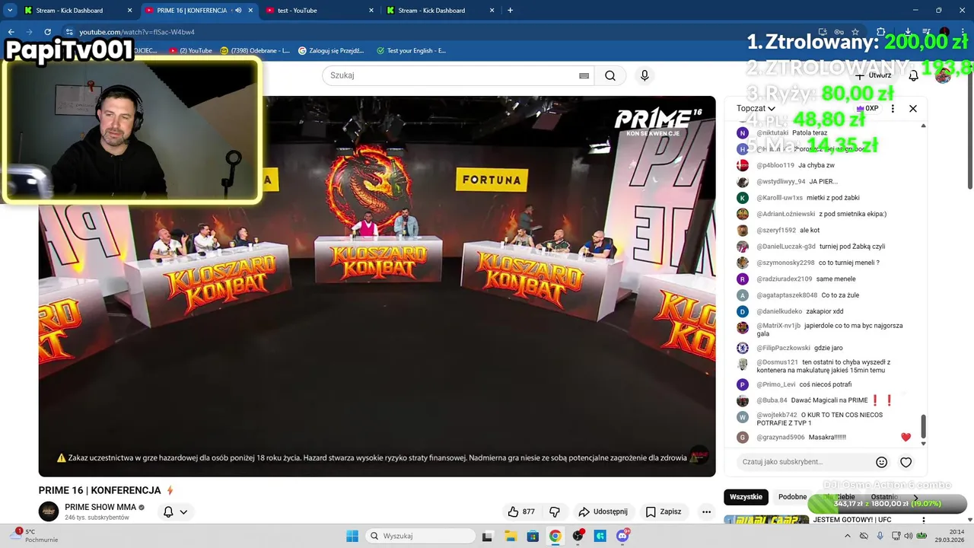Open a new browser tab
The width and height of the screenshot is (974, 548).
(510, 11)
